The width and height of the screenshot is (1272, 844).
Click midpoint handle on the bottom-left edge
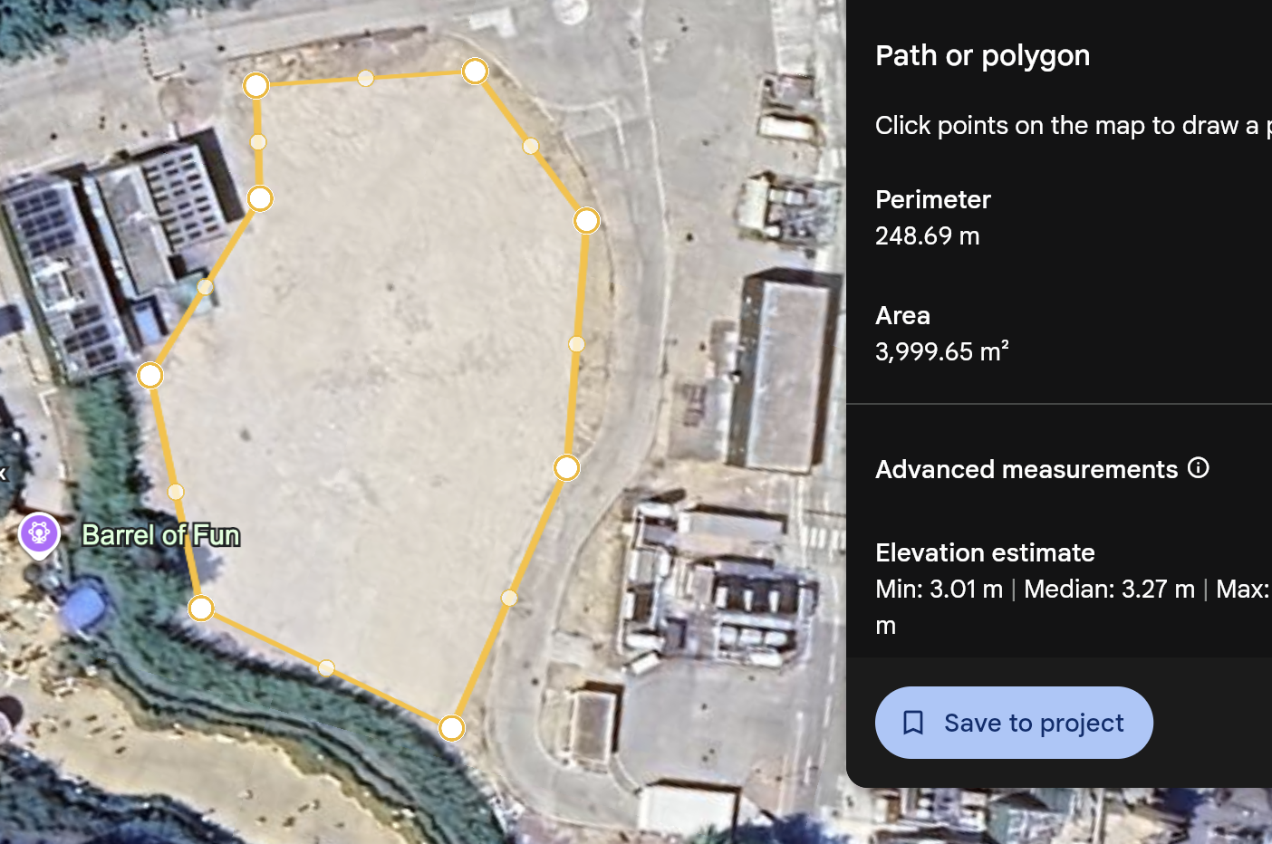click(326, 668)
